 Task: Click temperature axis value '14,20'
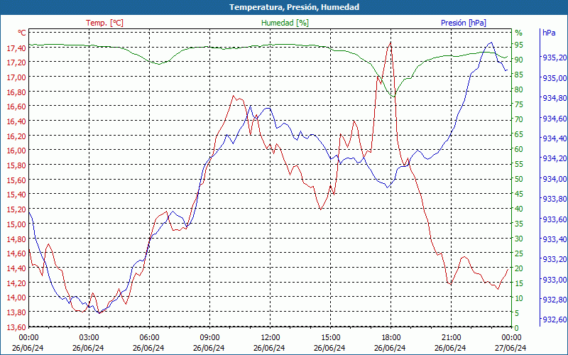[x=16, y=283]
